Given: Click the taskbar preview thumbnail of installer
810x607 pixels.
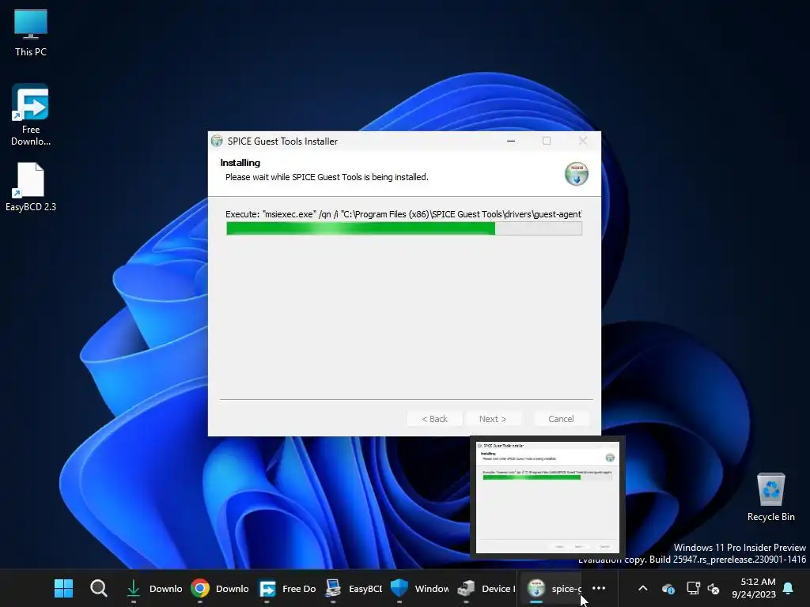Looking at the screenshot, I should [547, 497].
